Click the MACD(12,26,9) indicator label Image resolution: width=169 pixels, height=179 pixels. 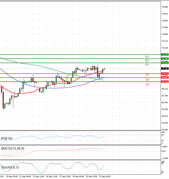[13, 149]
